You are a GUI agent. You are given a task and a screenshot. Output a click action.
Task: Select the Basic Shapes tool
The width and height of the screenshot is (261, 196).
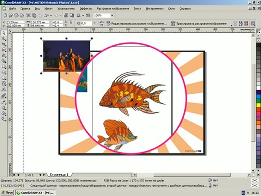tap(4, 84)
